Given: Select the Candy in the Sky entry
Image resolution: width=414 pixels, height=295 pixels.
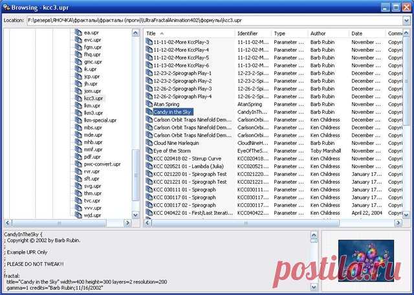Looking at the screenshot, I should click(172, 112).
